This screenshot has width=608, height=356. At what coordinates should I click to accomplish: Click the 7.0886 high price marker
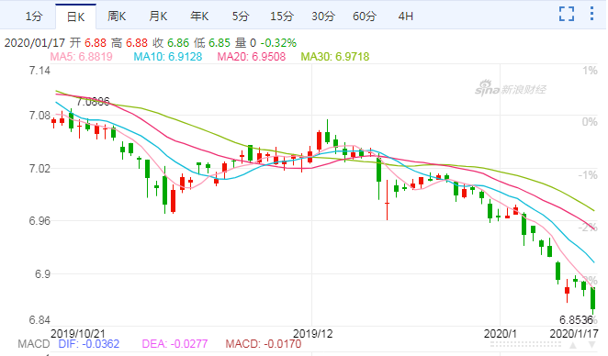tap(93, 102)
